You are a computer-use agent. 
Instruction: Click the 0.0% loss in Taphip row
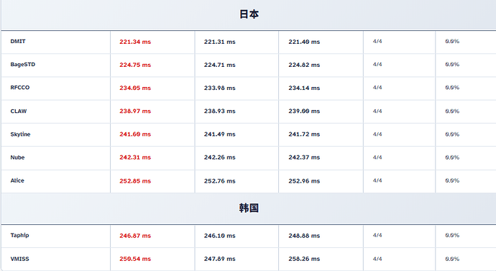(452, 235)
